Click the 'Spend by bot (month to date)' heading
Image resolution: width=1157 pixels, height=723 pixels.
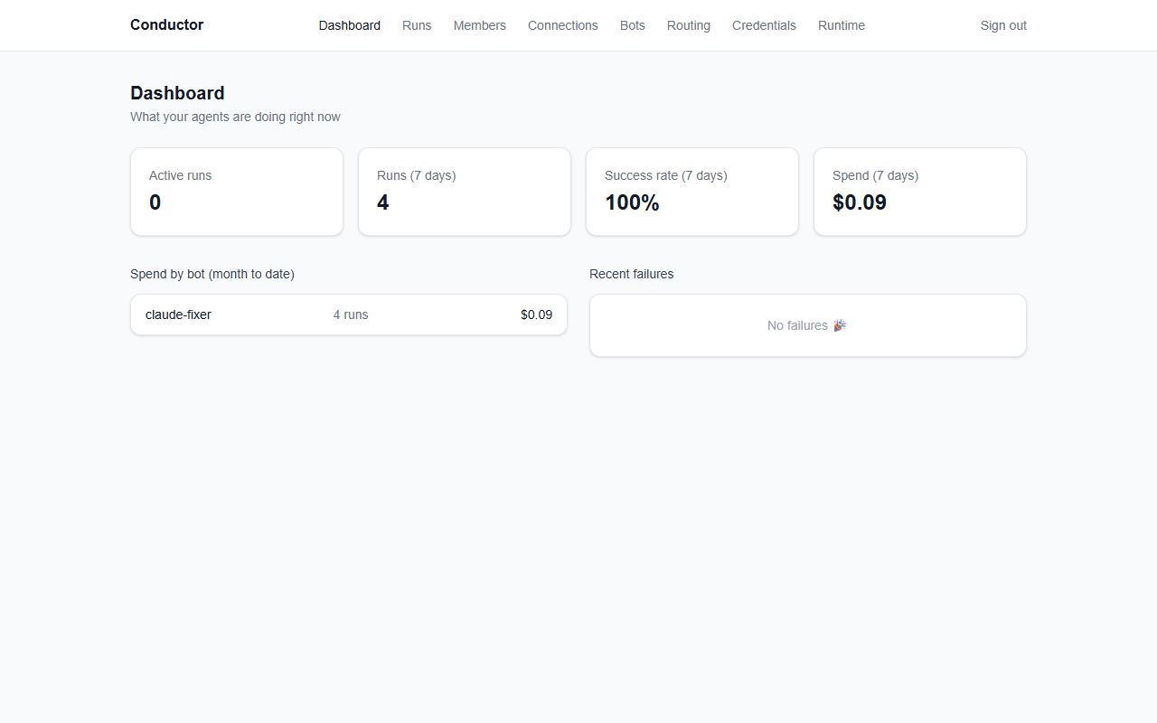click(212, 274)
